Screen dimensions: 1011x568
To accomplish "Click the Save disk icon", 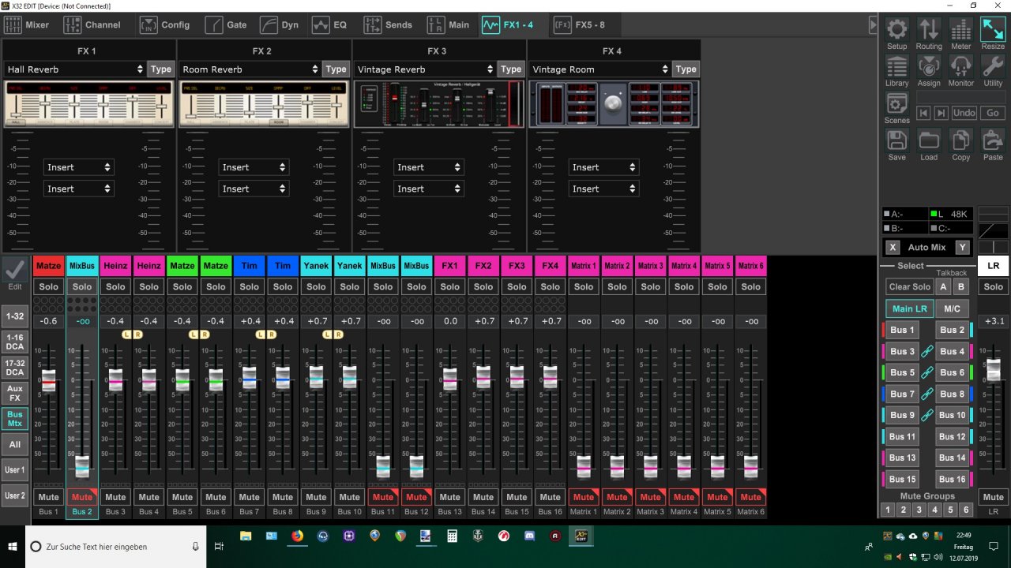I will [x=896, y=145].
